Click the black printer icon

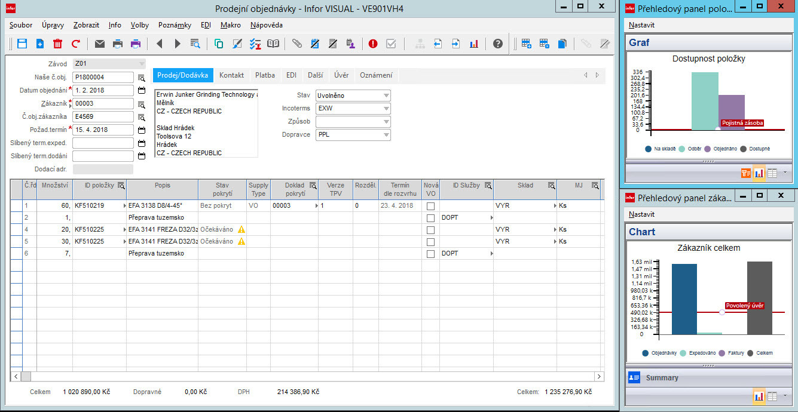coord(118,44)
